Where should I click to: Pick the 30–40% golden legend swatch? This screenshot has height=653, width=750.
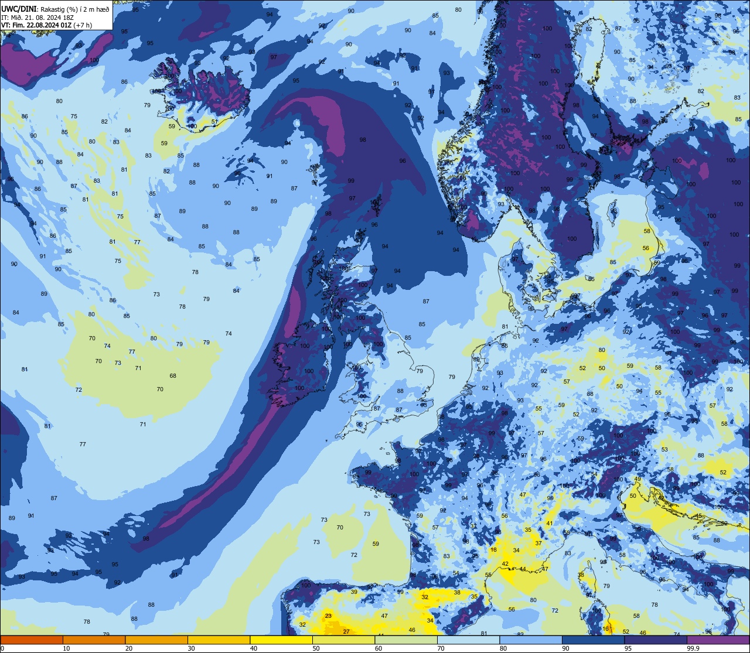(219, 640)
